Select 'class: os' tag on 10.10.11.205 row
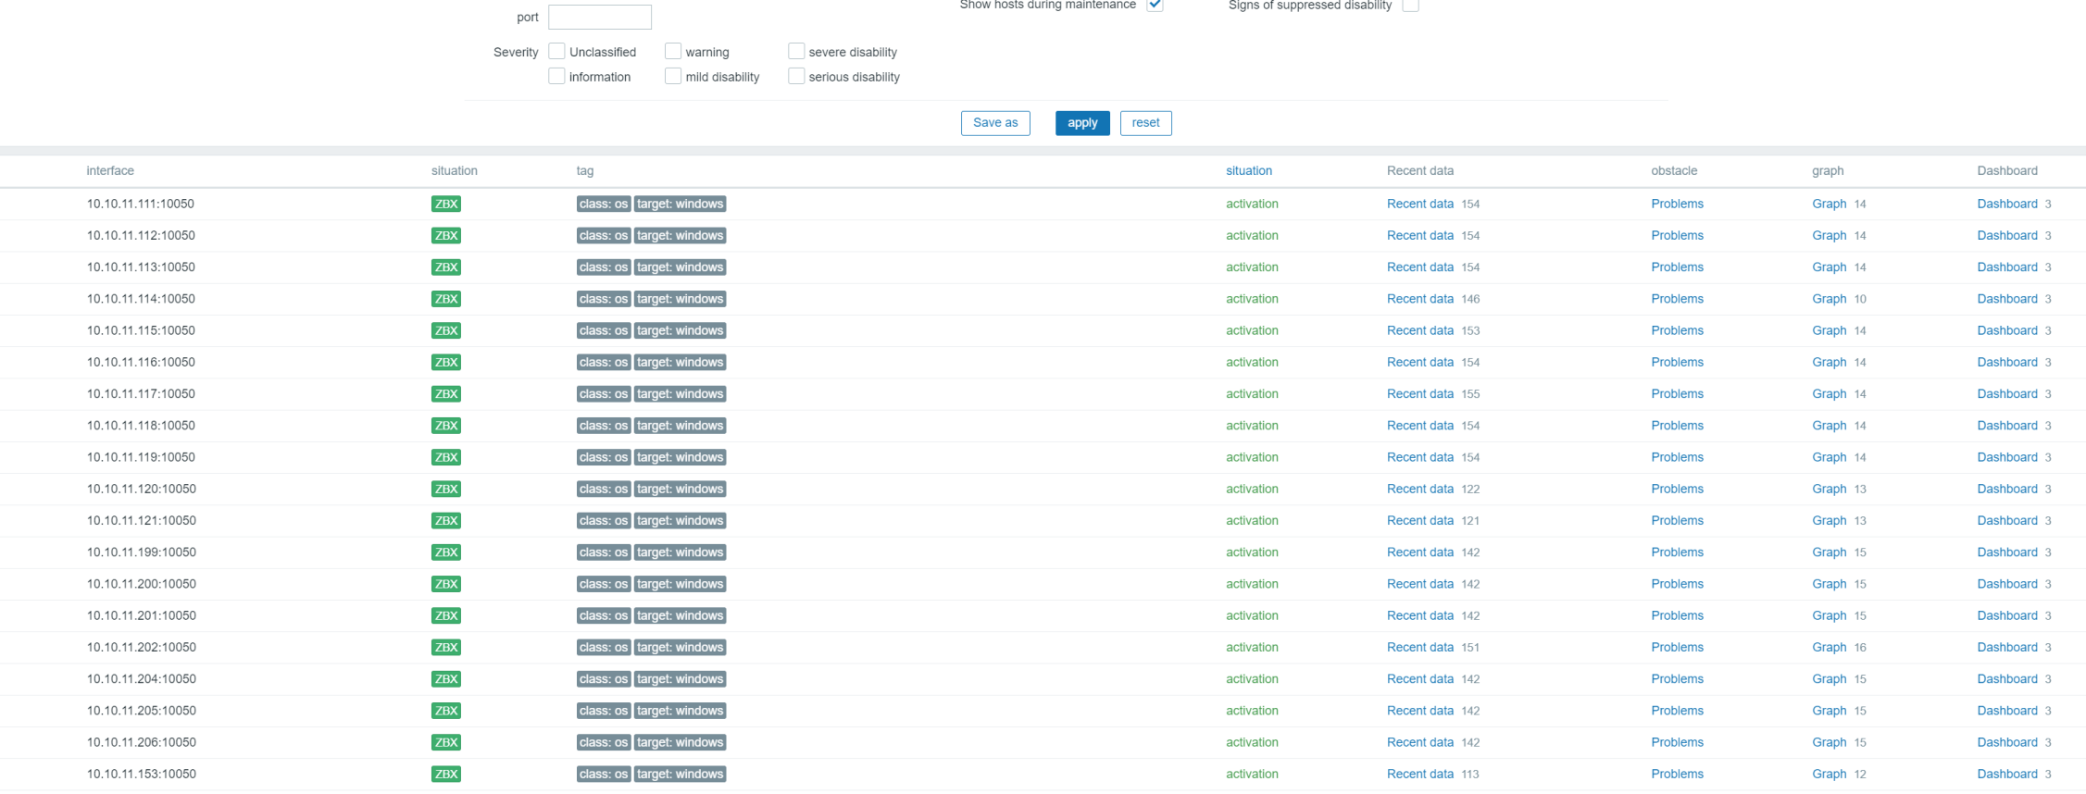 [604, 711]
